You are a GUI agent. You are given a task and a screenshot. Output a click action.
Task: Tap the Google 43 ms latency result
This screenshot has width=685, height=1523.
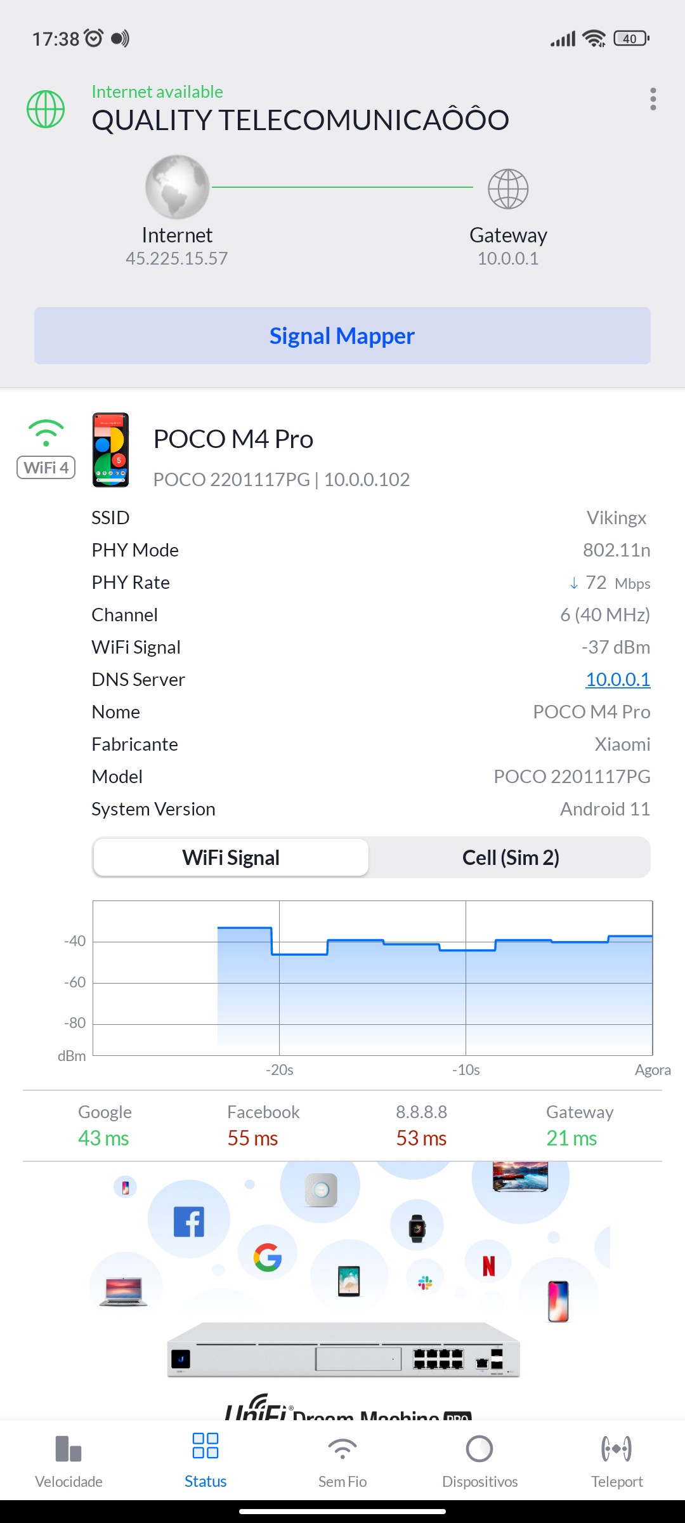coord(104,1126)
